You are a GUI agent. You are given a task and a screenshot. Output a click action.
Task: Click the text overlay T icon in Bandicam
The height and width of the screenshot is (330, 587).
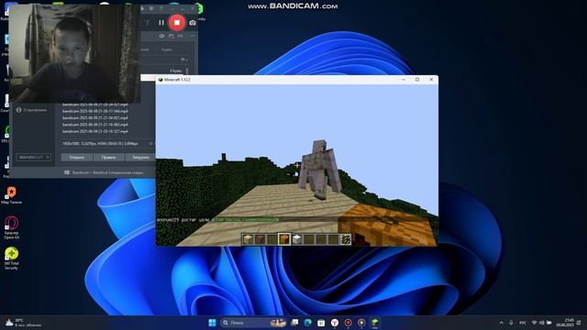coord(148,23)
